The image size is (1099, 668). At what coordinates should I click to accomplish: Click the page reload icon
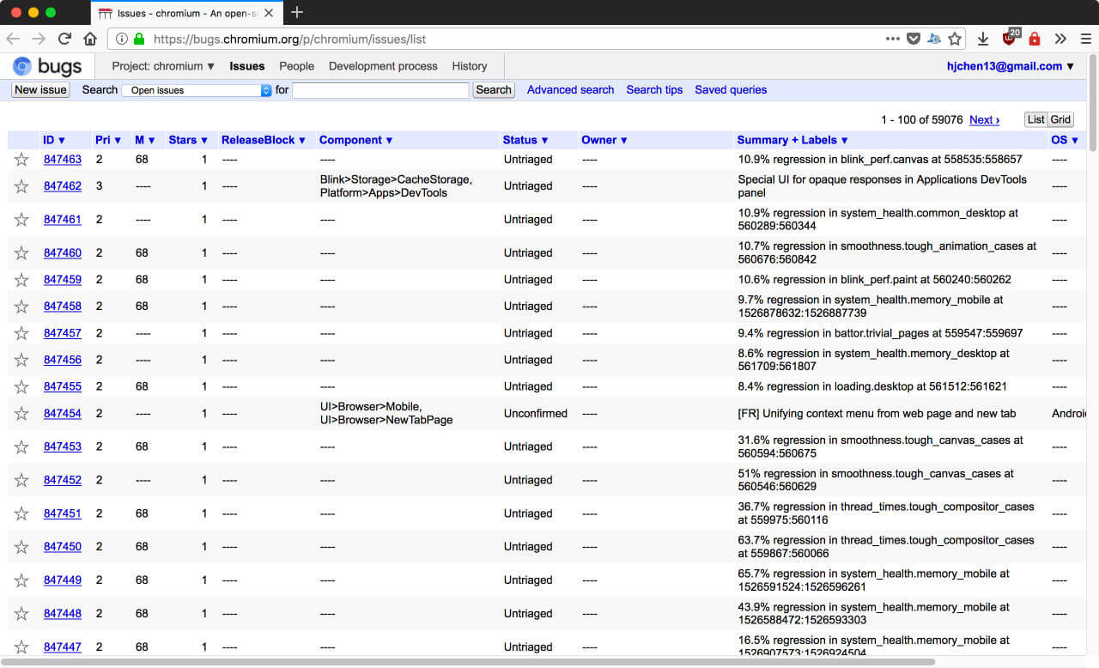point(64,39)
